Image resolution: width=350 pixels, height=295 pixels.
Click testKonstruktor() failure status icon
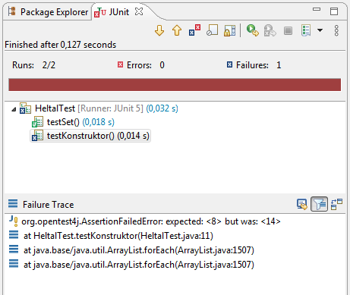[37, 136]
